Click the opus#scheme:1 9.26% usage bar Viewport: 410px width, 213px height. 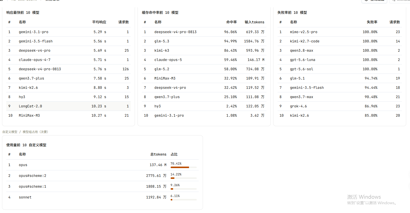184,189
